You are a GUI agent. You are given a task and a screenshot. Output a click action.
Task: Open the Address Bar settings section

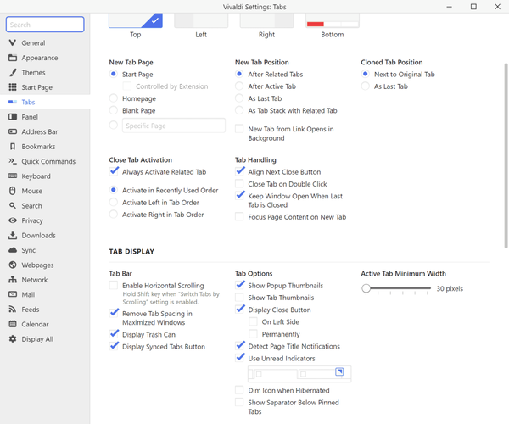coord(39,132)
